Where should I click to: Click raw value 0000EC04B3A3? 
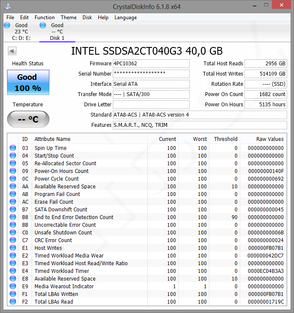[266, 271]
